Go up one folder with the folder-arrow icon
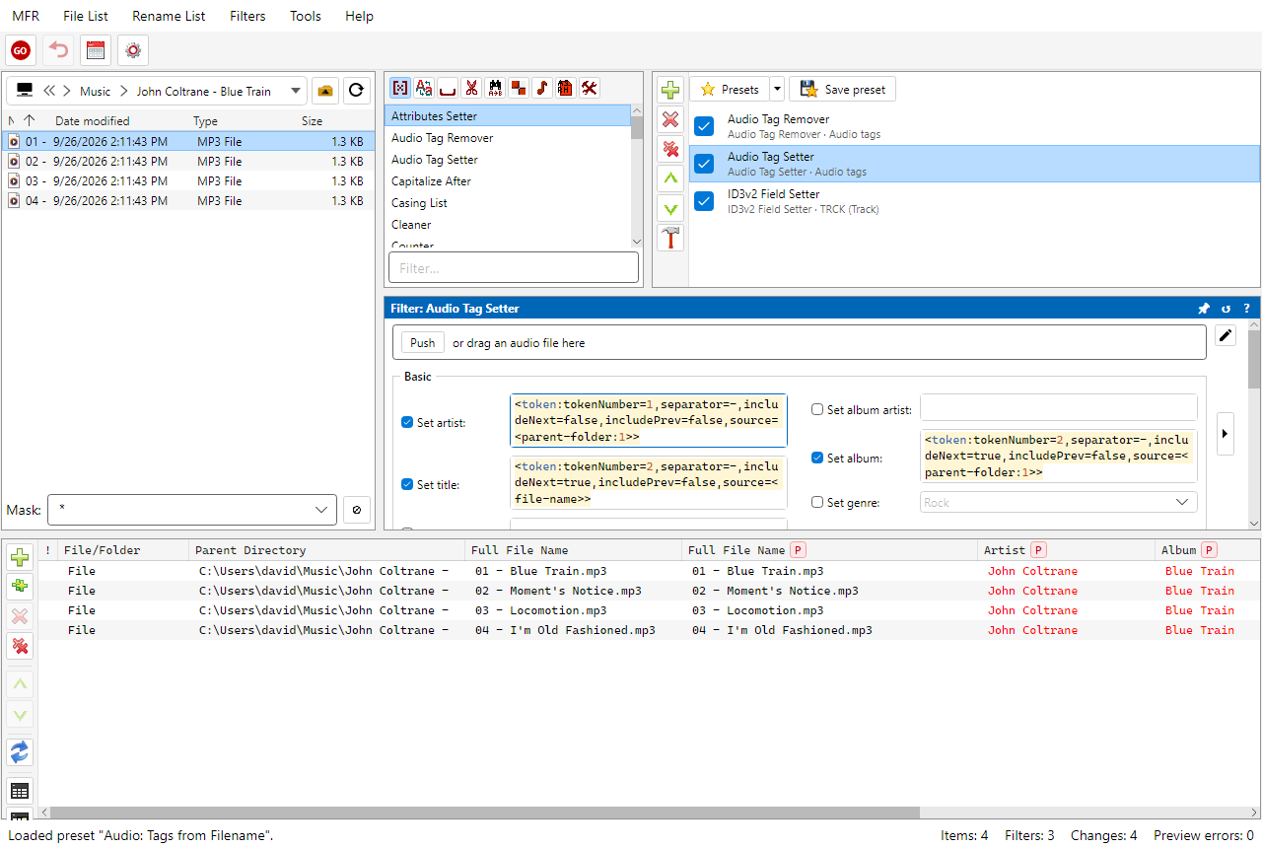1262x848 pixels. pos(325,91)
